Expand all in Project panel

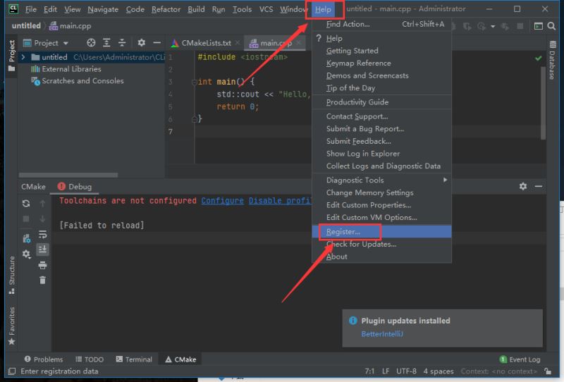[106, 43]
